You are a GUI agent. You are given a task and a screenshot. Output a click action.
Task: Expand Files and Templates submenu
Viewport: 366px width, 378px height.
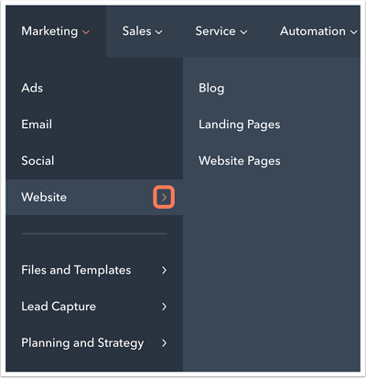[94, 270]
